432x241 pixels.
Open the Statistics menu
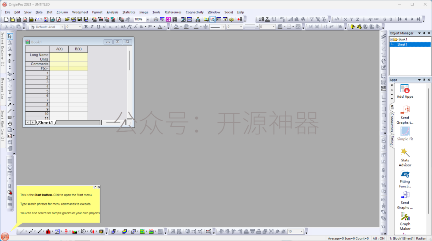tap(129, 12)
